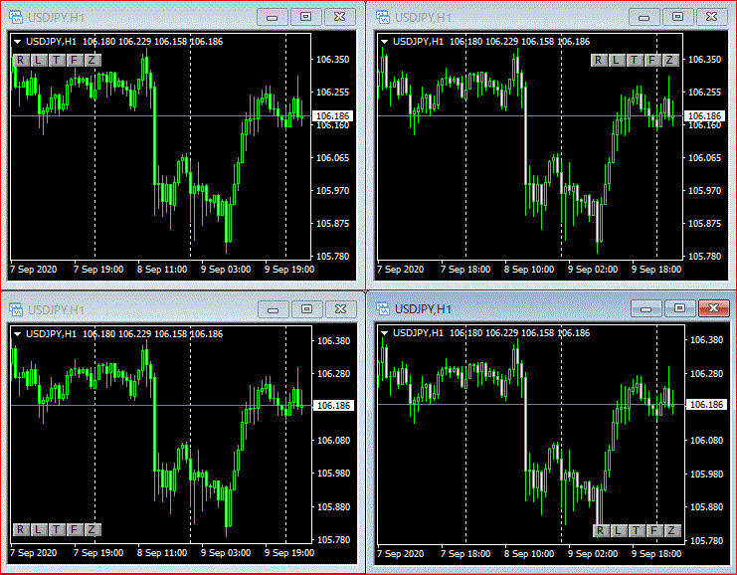Image resolution: width=737 pixels, height=575 pixels.
Task: Click the 106.350 scale label in upper-left chart
Action: 333,60
